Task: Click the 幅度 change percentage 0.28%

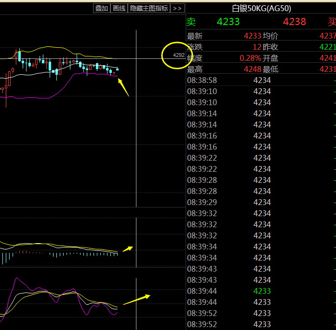Action: click(x=250, y=58)
